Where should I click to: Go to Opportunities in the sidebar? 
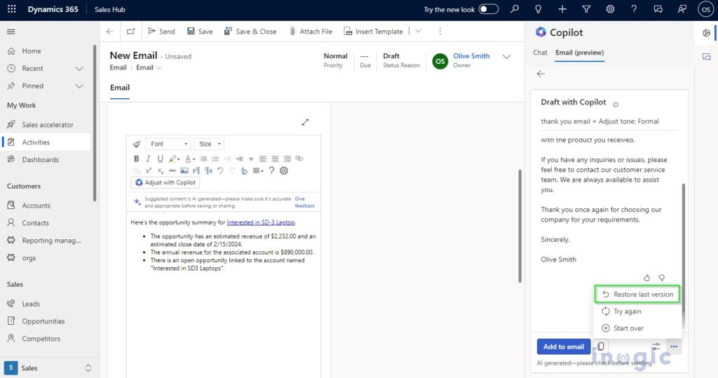(43, 321)
